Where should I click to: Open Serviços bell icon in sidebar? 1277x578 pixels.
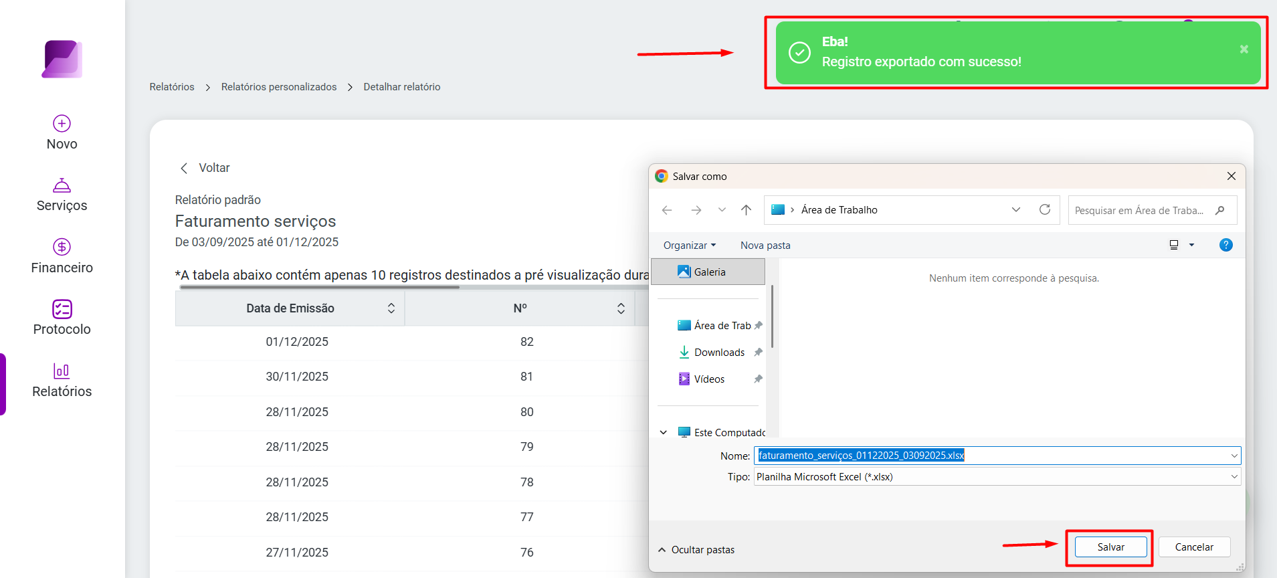(x=62, y=185)
